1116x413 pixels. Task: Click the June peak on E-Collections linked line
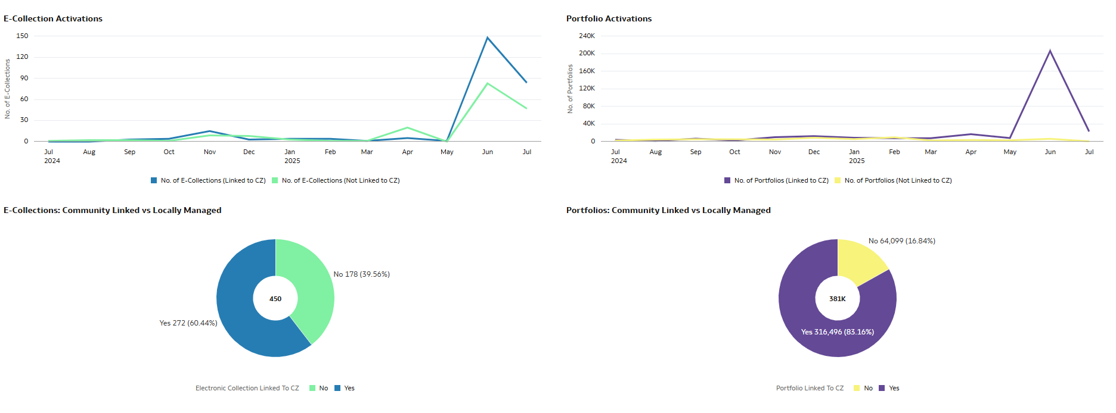[487, 38]
